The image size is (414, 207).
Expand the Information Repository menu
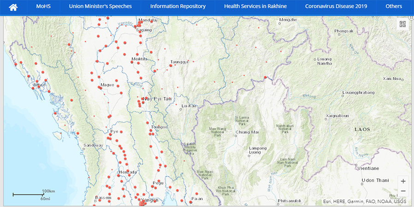178,6
